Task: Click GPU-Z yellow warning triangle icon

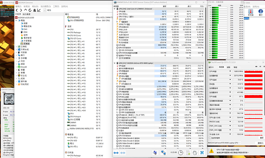Action: 211,151
